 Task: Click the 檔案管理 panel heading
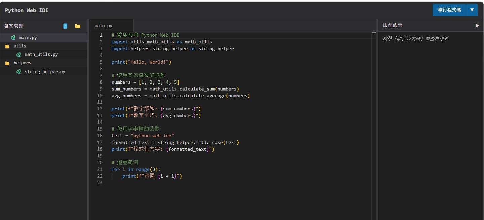pyautogui.click(x=14, y=26)
